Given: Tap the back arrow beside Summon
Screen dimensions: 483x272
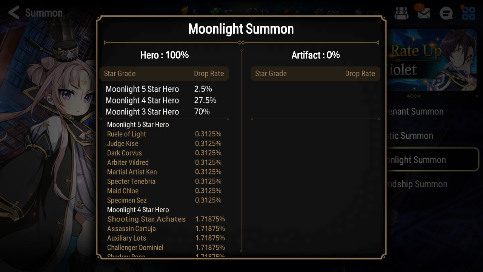Looking at the screenshot, I should tap(14, 12).
